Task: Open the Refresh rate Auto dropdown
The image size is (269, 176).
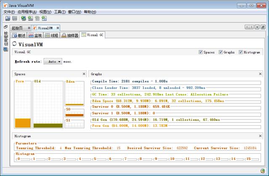Action: (53, 62)
